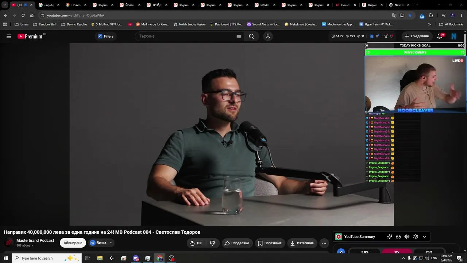Open the Masterbrand Podcast channel link

(x=35, y=240)
